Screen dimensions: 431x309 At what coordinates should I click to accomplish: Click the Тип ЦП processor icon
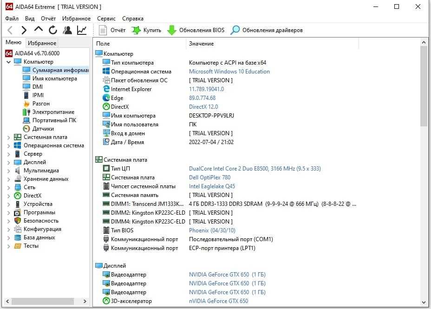(x=106, y=168)
